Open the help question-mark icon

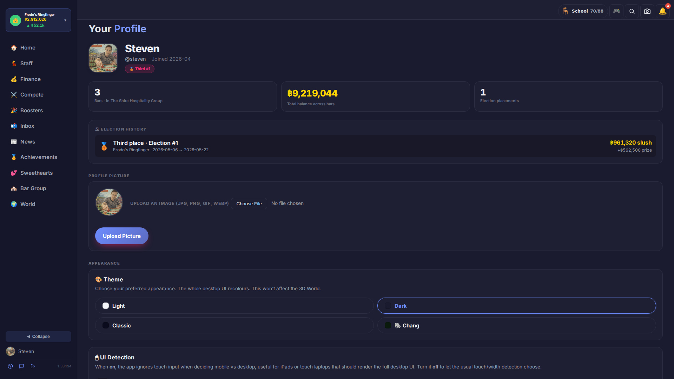pyautogui.click(x=11, y=366)
